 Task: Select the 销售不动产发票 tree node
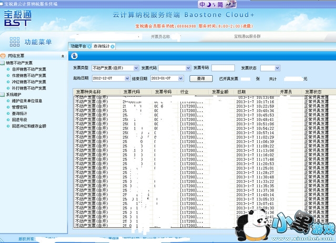point(19,63)
